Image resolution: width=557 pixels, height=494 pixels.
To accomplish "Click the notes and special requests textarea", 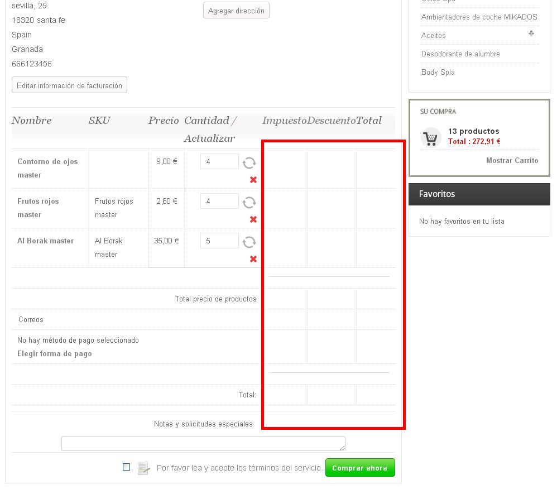I will point(203,444).
